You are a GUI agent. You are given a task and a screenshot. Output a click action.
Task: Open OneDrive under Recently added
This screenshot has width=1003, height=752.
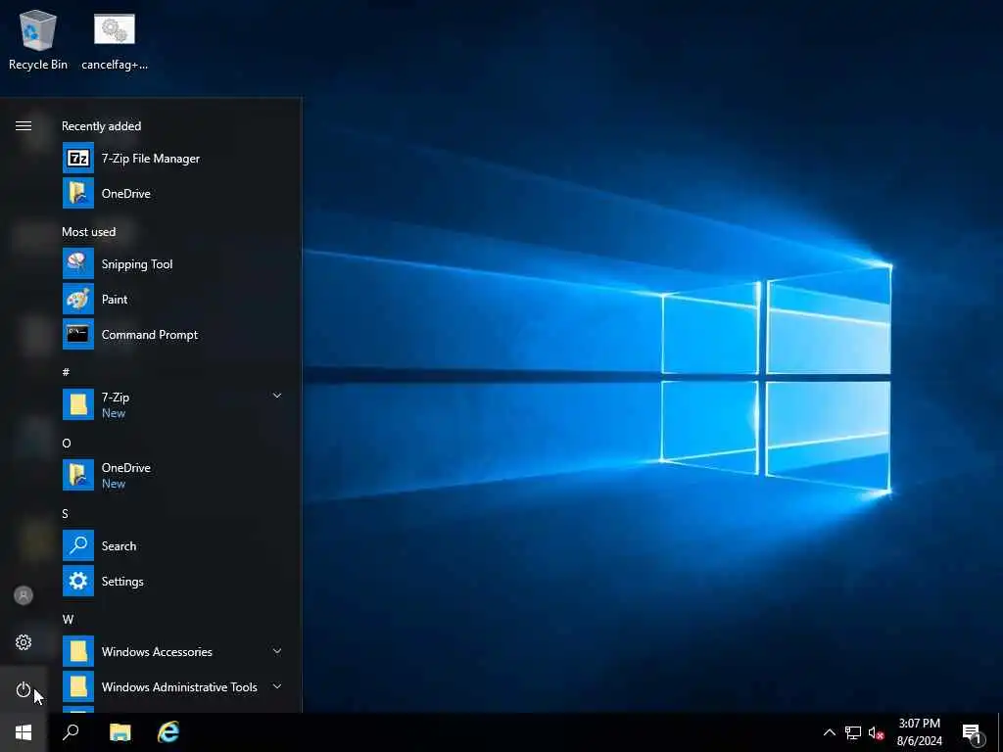tap(172, 193)
